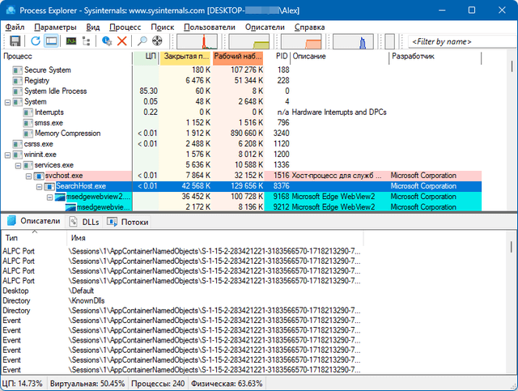The height and width of the screenshot is (391, 518).
Task: Collapse the wininit.exe tree node
Action: pyautogui.click(x=7, y=155)
